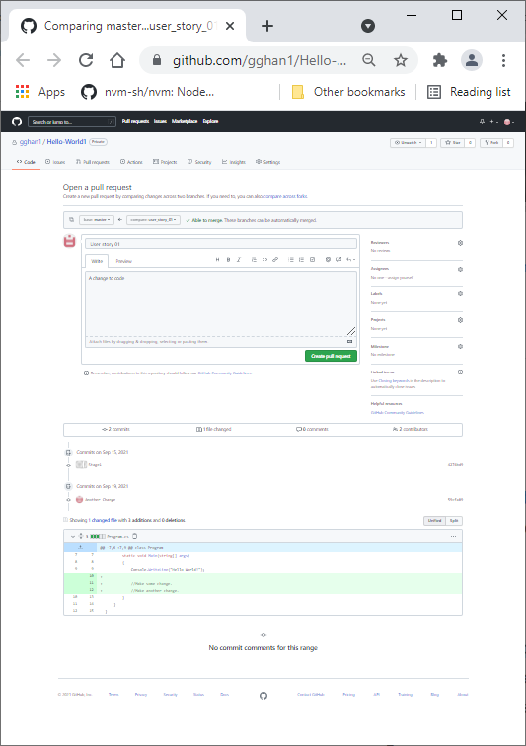Switch to the repository Pull requests tab
The width and height of the screenshot is (526, 746).
tap(93, 162)
